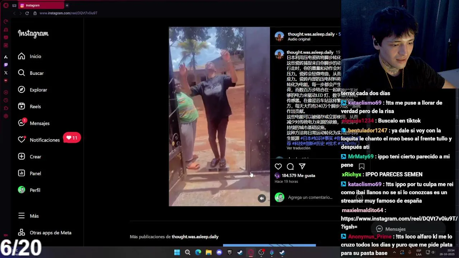Go back with browser back arrow
The width and height of the screenshot is (459, 258).
(x=14, y=13)
